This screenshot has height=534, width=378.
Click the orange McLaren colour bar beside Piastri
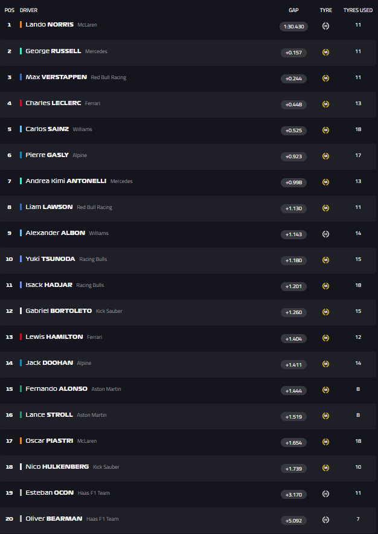tap(21, 440)
